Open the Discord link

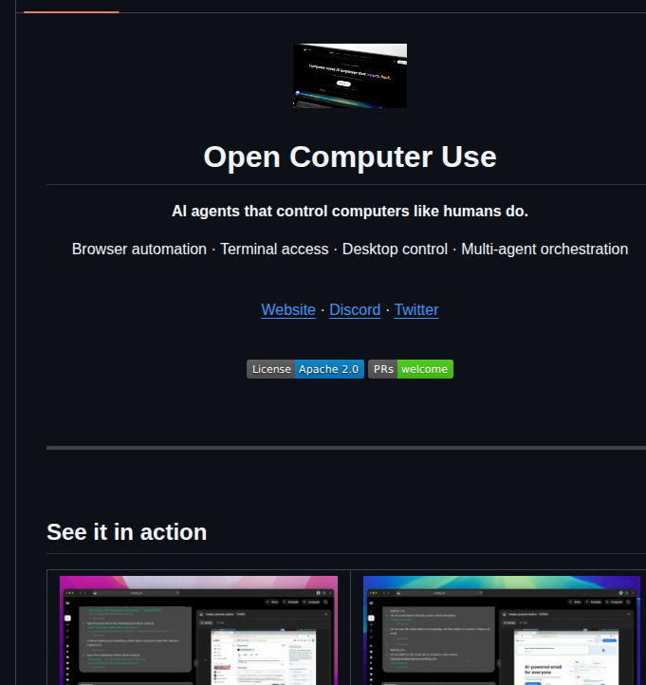[355, 309]
